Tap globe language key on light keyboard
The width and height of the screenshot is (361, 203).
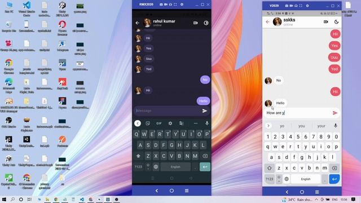click(287, 179)
